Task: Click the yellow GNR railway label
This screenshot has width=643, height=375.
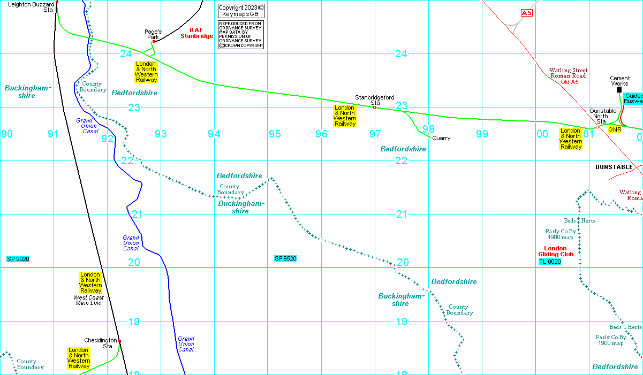Action: (614, 129)
